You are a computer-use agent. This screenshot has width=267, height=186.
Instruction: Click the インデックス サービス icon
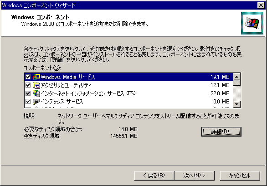tap(36, 102)
